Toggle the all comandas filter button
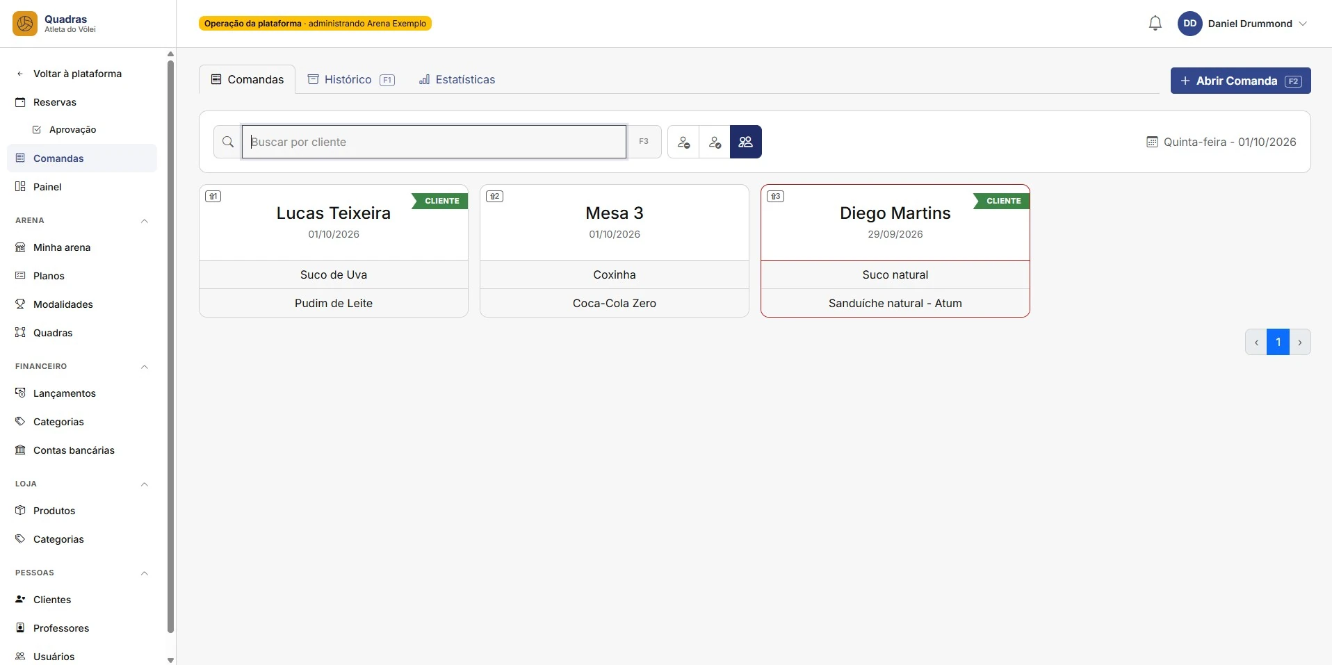This screenshot has height=665, width=1332. point(746,142)
